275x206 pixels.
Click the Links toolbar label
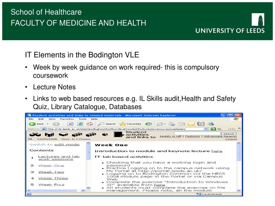click(x=232, y=129)
